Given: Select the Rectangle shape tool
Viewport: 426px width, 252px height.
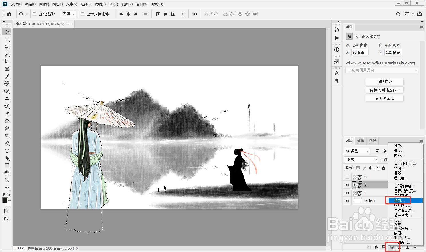Looking at the screenshot, I should 7,165.
